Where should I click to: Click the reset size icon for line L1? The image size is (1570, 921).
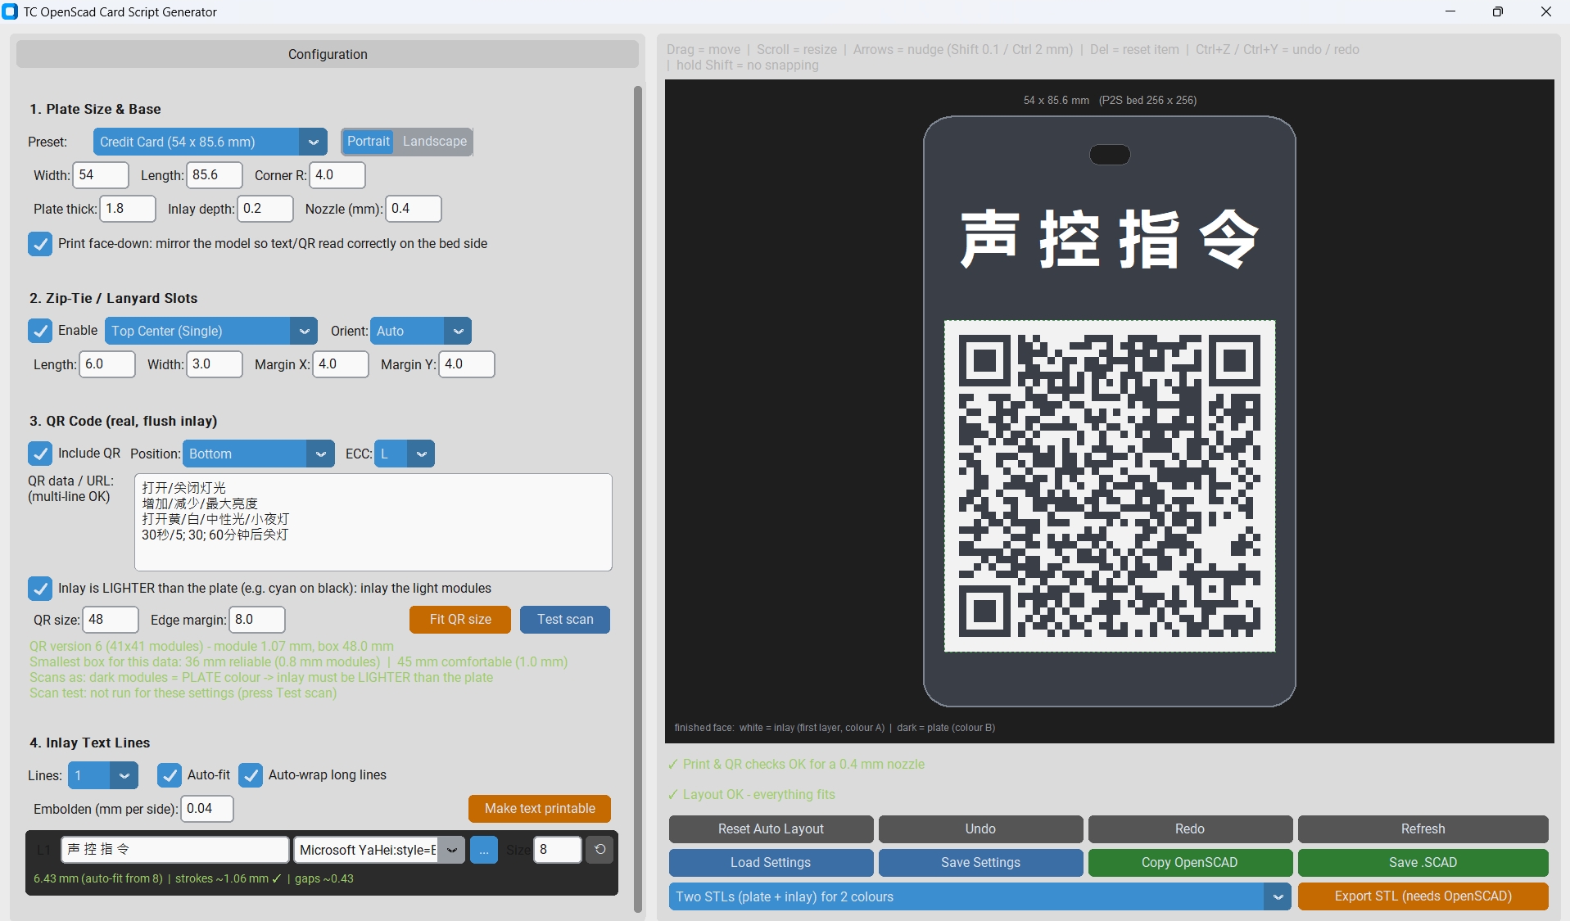[x=599, y=850]
